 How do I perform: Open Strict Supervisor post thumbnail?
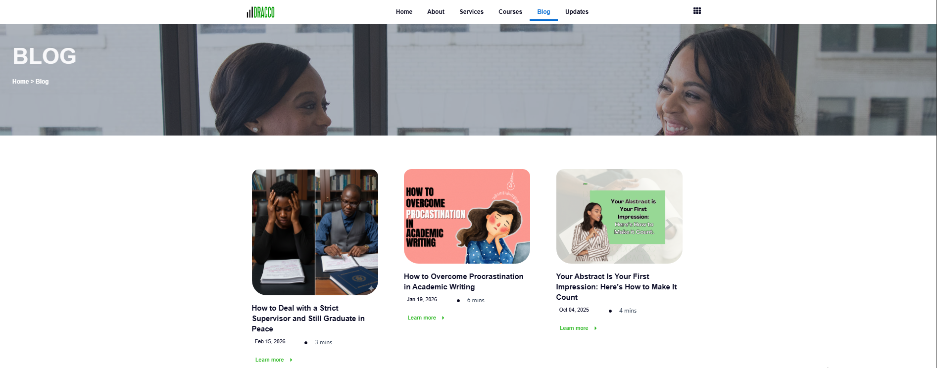pos(315,232)
